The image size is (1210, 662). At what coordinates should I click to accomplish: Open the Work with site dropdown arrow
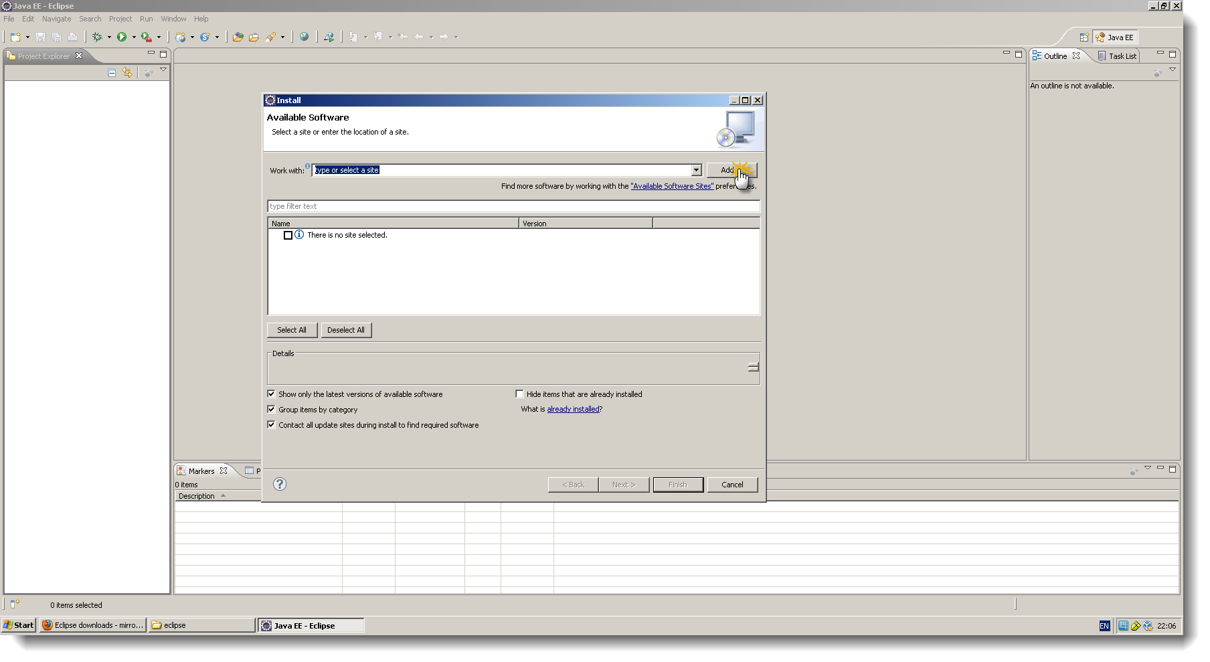coord(696,170)
